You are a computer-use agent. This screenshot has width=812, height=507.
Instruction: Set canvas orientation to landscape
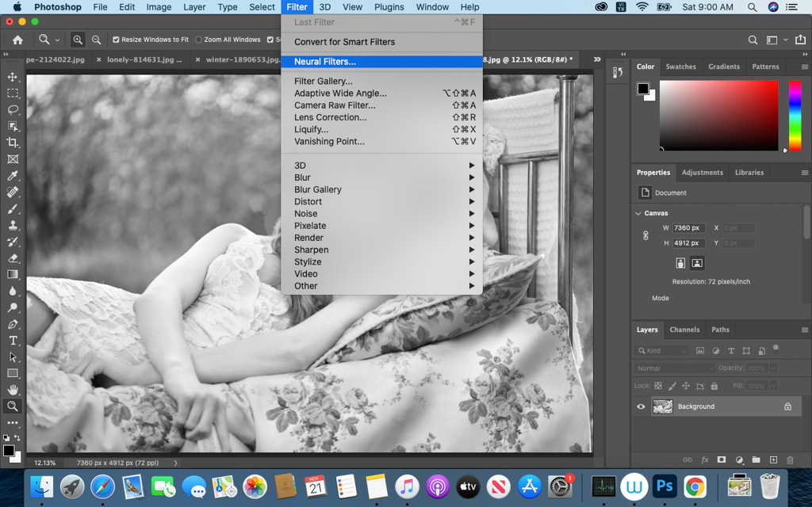coord(697,263)
